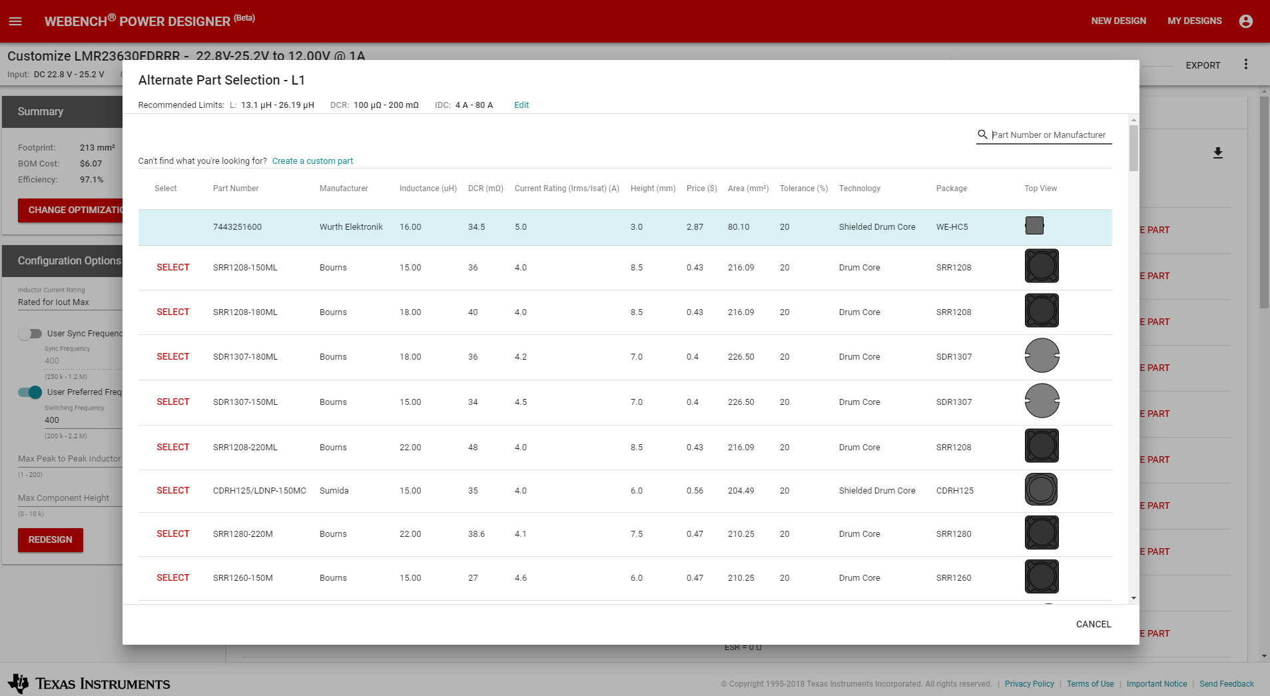Select SDR1307-180ML inductor
The width and height of the screenshot is (1270, 696).
tap(173, 356)
